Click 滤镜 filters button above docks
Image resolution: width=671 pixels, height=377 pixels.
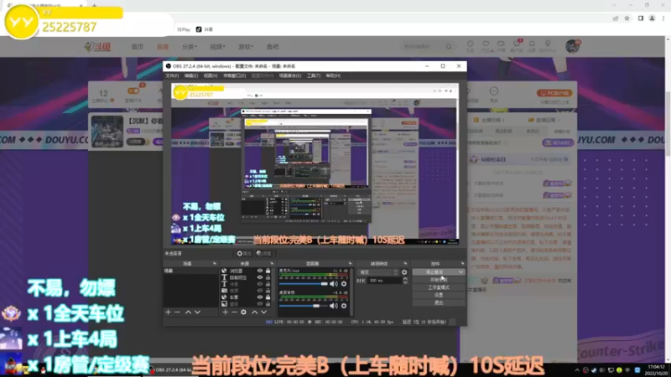point(263,254)
